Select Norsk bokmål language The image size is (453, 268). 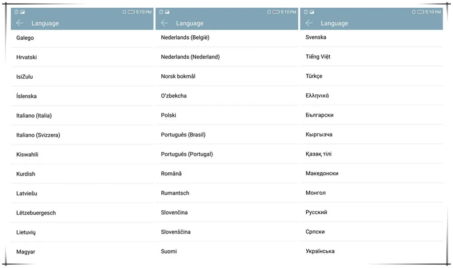pyautogui.click(x=227, y=76)
